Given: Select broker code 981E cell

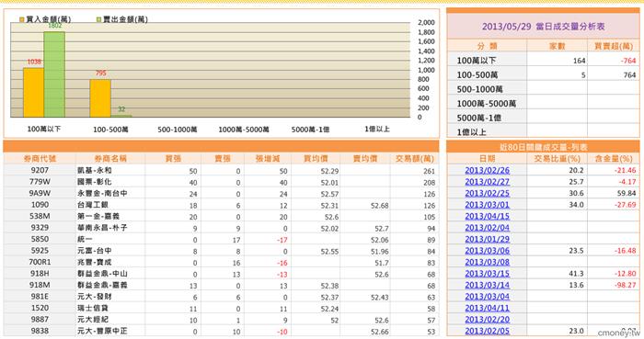Looking at the screenshot, I should pos(40,297).
